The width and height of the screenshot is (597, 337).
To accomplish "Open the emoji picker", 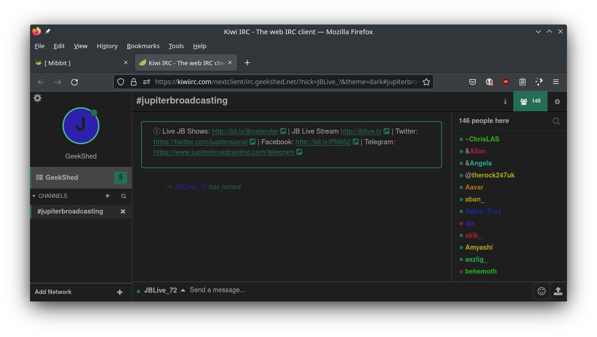I will point(542,291).
